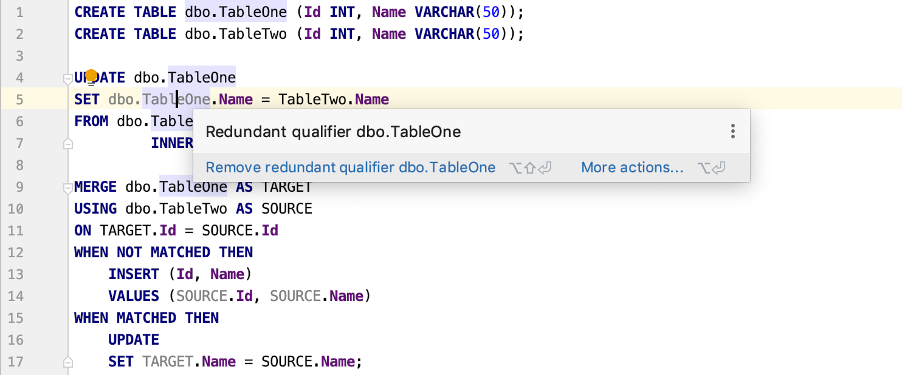Image resolution: width=902 pixels, height=375 pixels.
Task: Click gutter line number 12
Action: pyautogui.click(x=16, y=252)
